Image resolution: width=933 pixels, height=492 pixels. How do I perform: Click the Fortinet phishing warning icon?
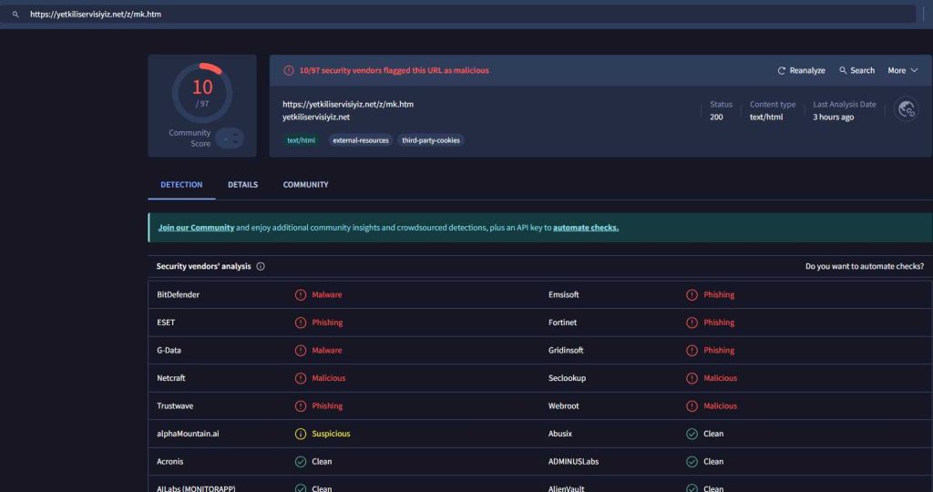coord(692,323)
